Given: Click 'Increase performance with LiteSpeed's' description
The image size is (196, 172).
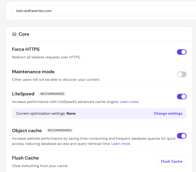Looking at the screenshot, I should click(x=65, y=102).
